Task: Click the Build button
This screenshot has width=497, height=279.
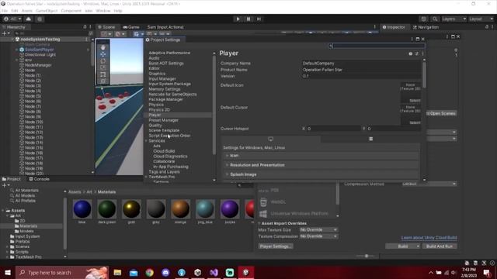Action: [x=403, y=246]
